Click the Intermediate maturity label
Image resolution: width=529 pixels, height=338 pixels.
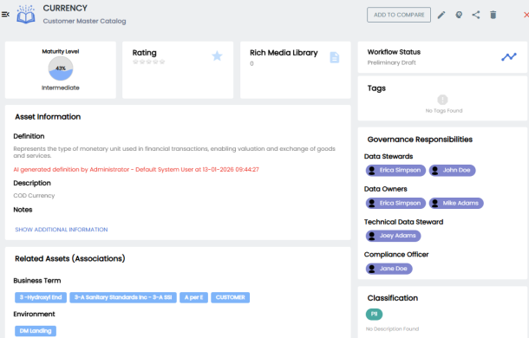coord(61,88)
